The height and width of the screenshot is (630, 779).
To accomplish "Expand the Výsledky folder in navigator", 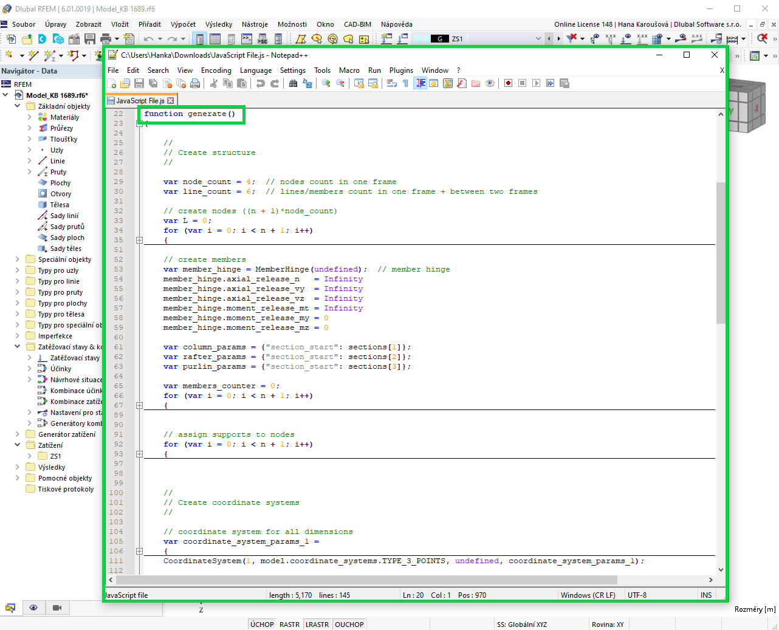I will click(18, 467).
